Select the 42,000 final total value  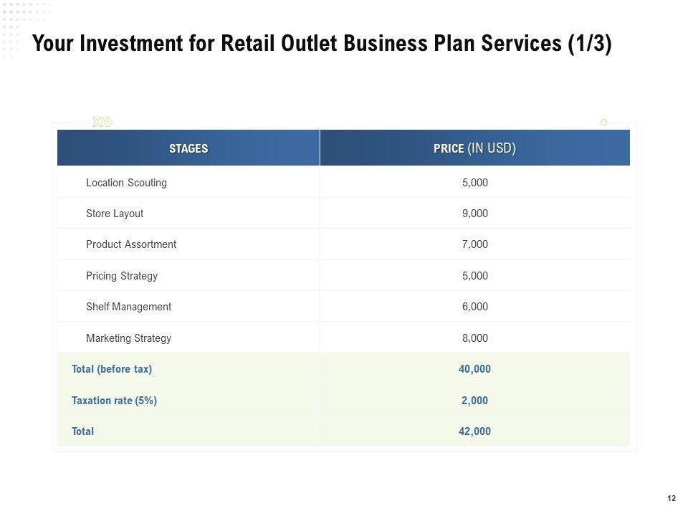(x=474, y=431)
